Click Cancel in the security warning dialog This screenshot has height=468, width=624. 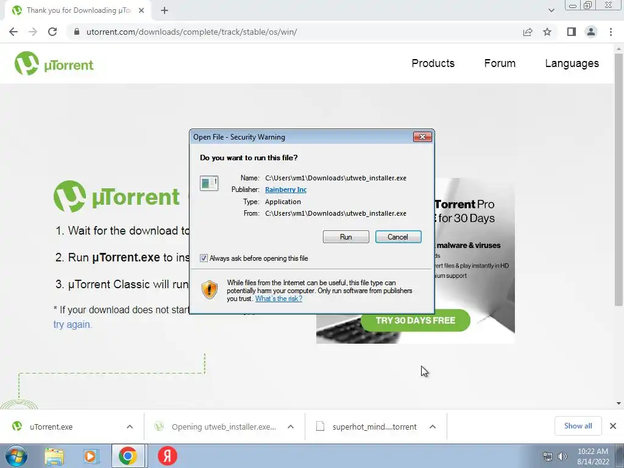[x=398, y=237]
